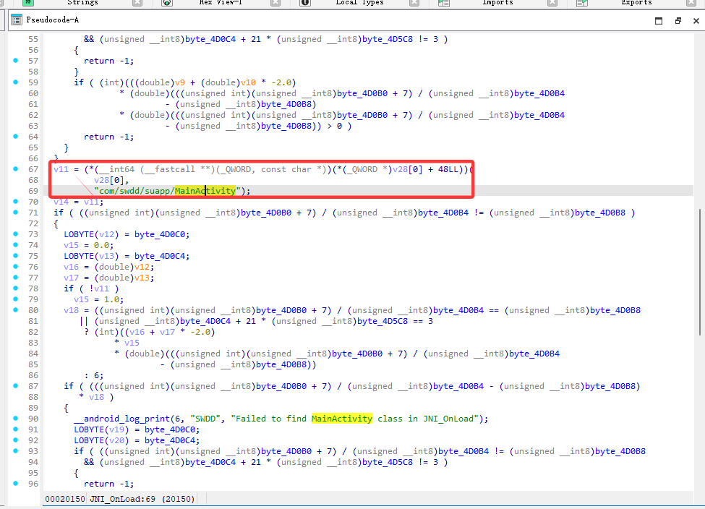This screenshot has width=705, height=509.
Task: Select variable v18 on line 80
Action: point(71,310)
